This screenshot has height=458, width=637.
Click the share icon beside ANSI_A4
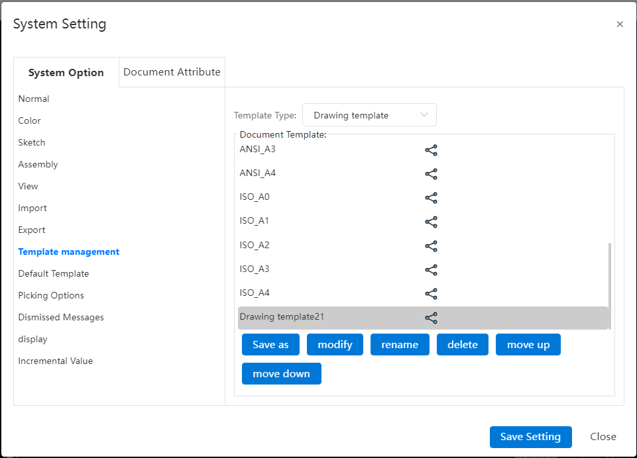coord(431,174)
